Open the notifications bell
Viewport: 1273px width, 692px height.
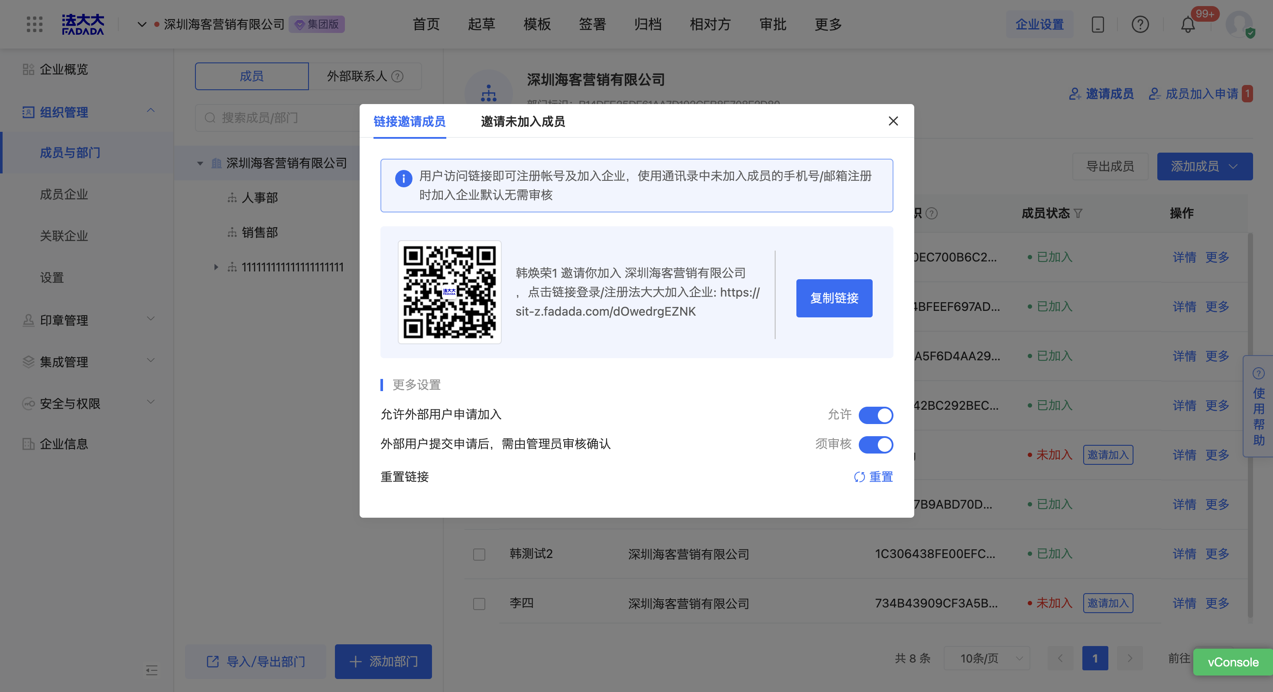[1188, 24]
